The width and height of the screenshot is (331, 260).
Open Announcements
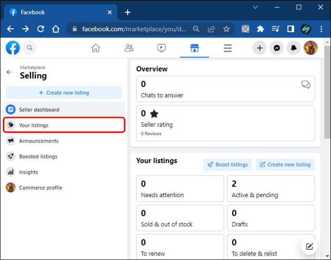(x=64, y=141)
